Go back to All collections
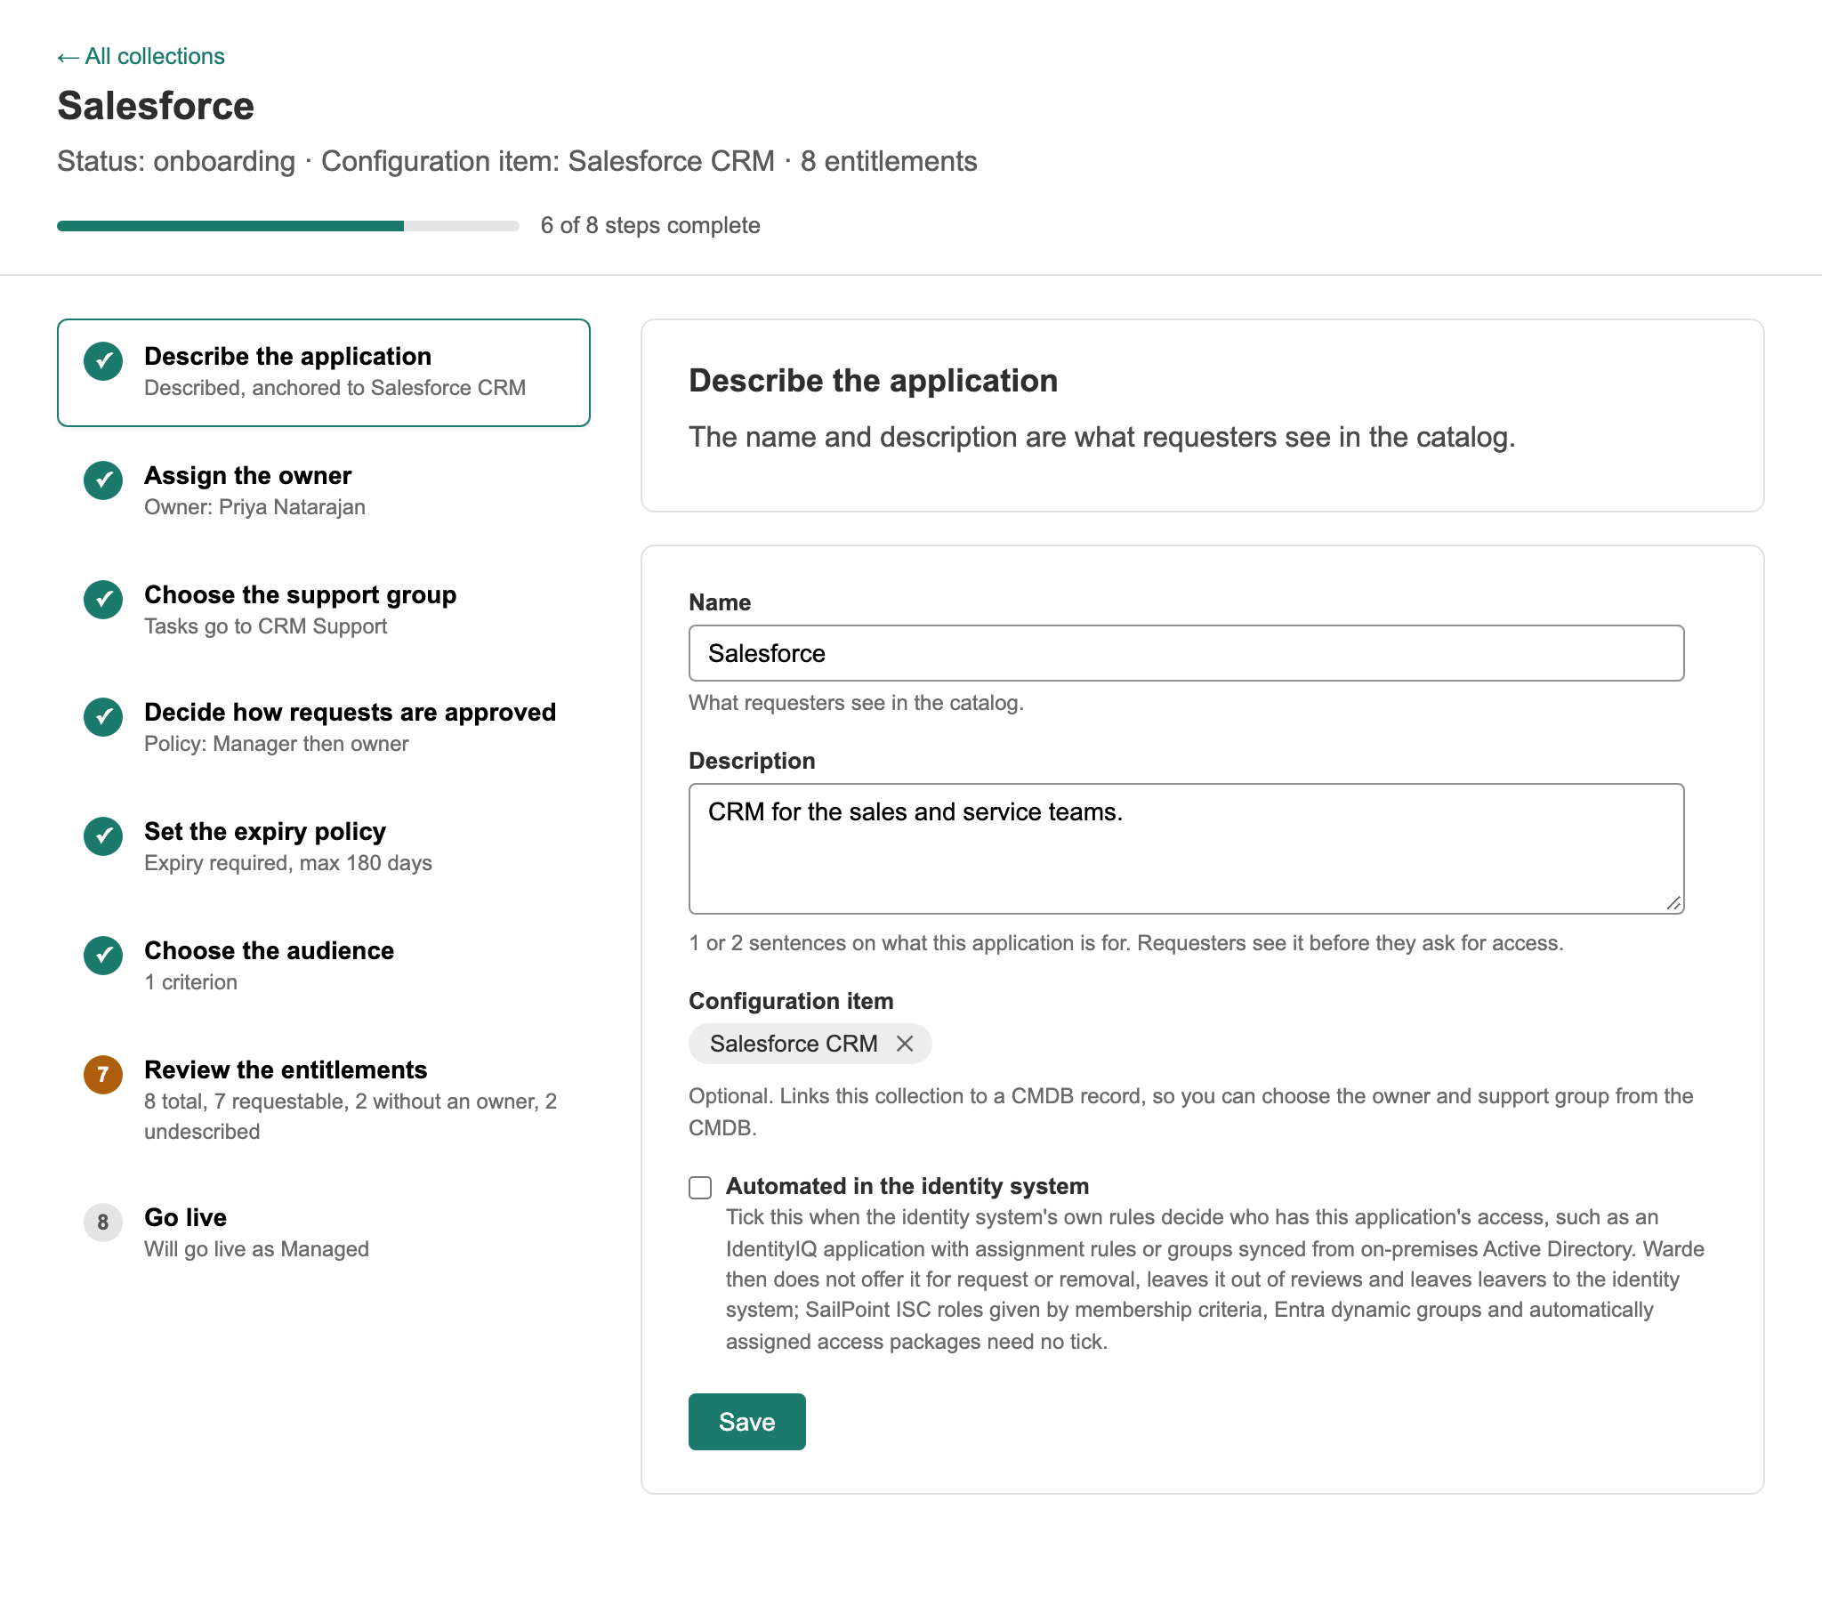 pos(141,56)
